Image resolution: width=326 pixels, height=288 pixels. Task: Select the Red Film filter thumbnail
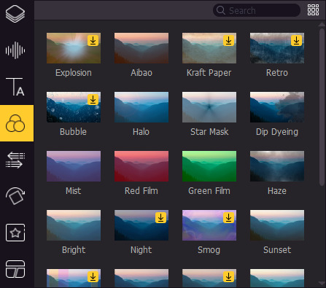click(141, 166)
